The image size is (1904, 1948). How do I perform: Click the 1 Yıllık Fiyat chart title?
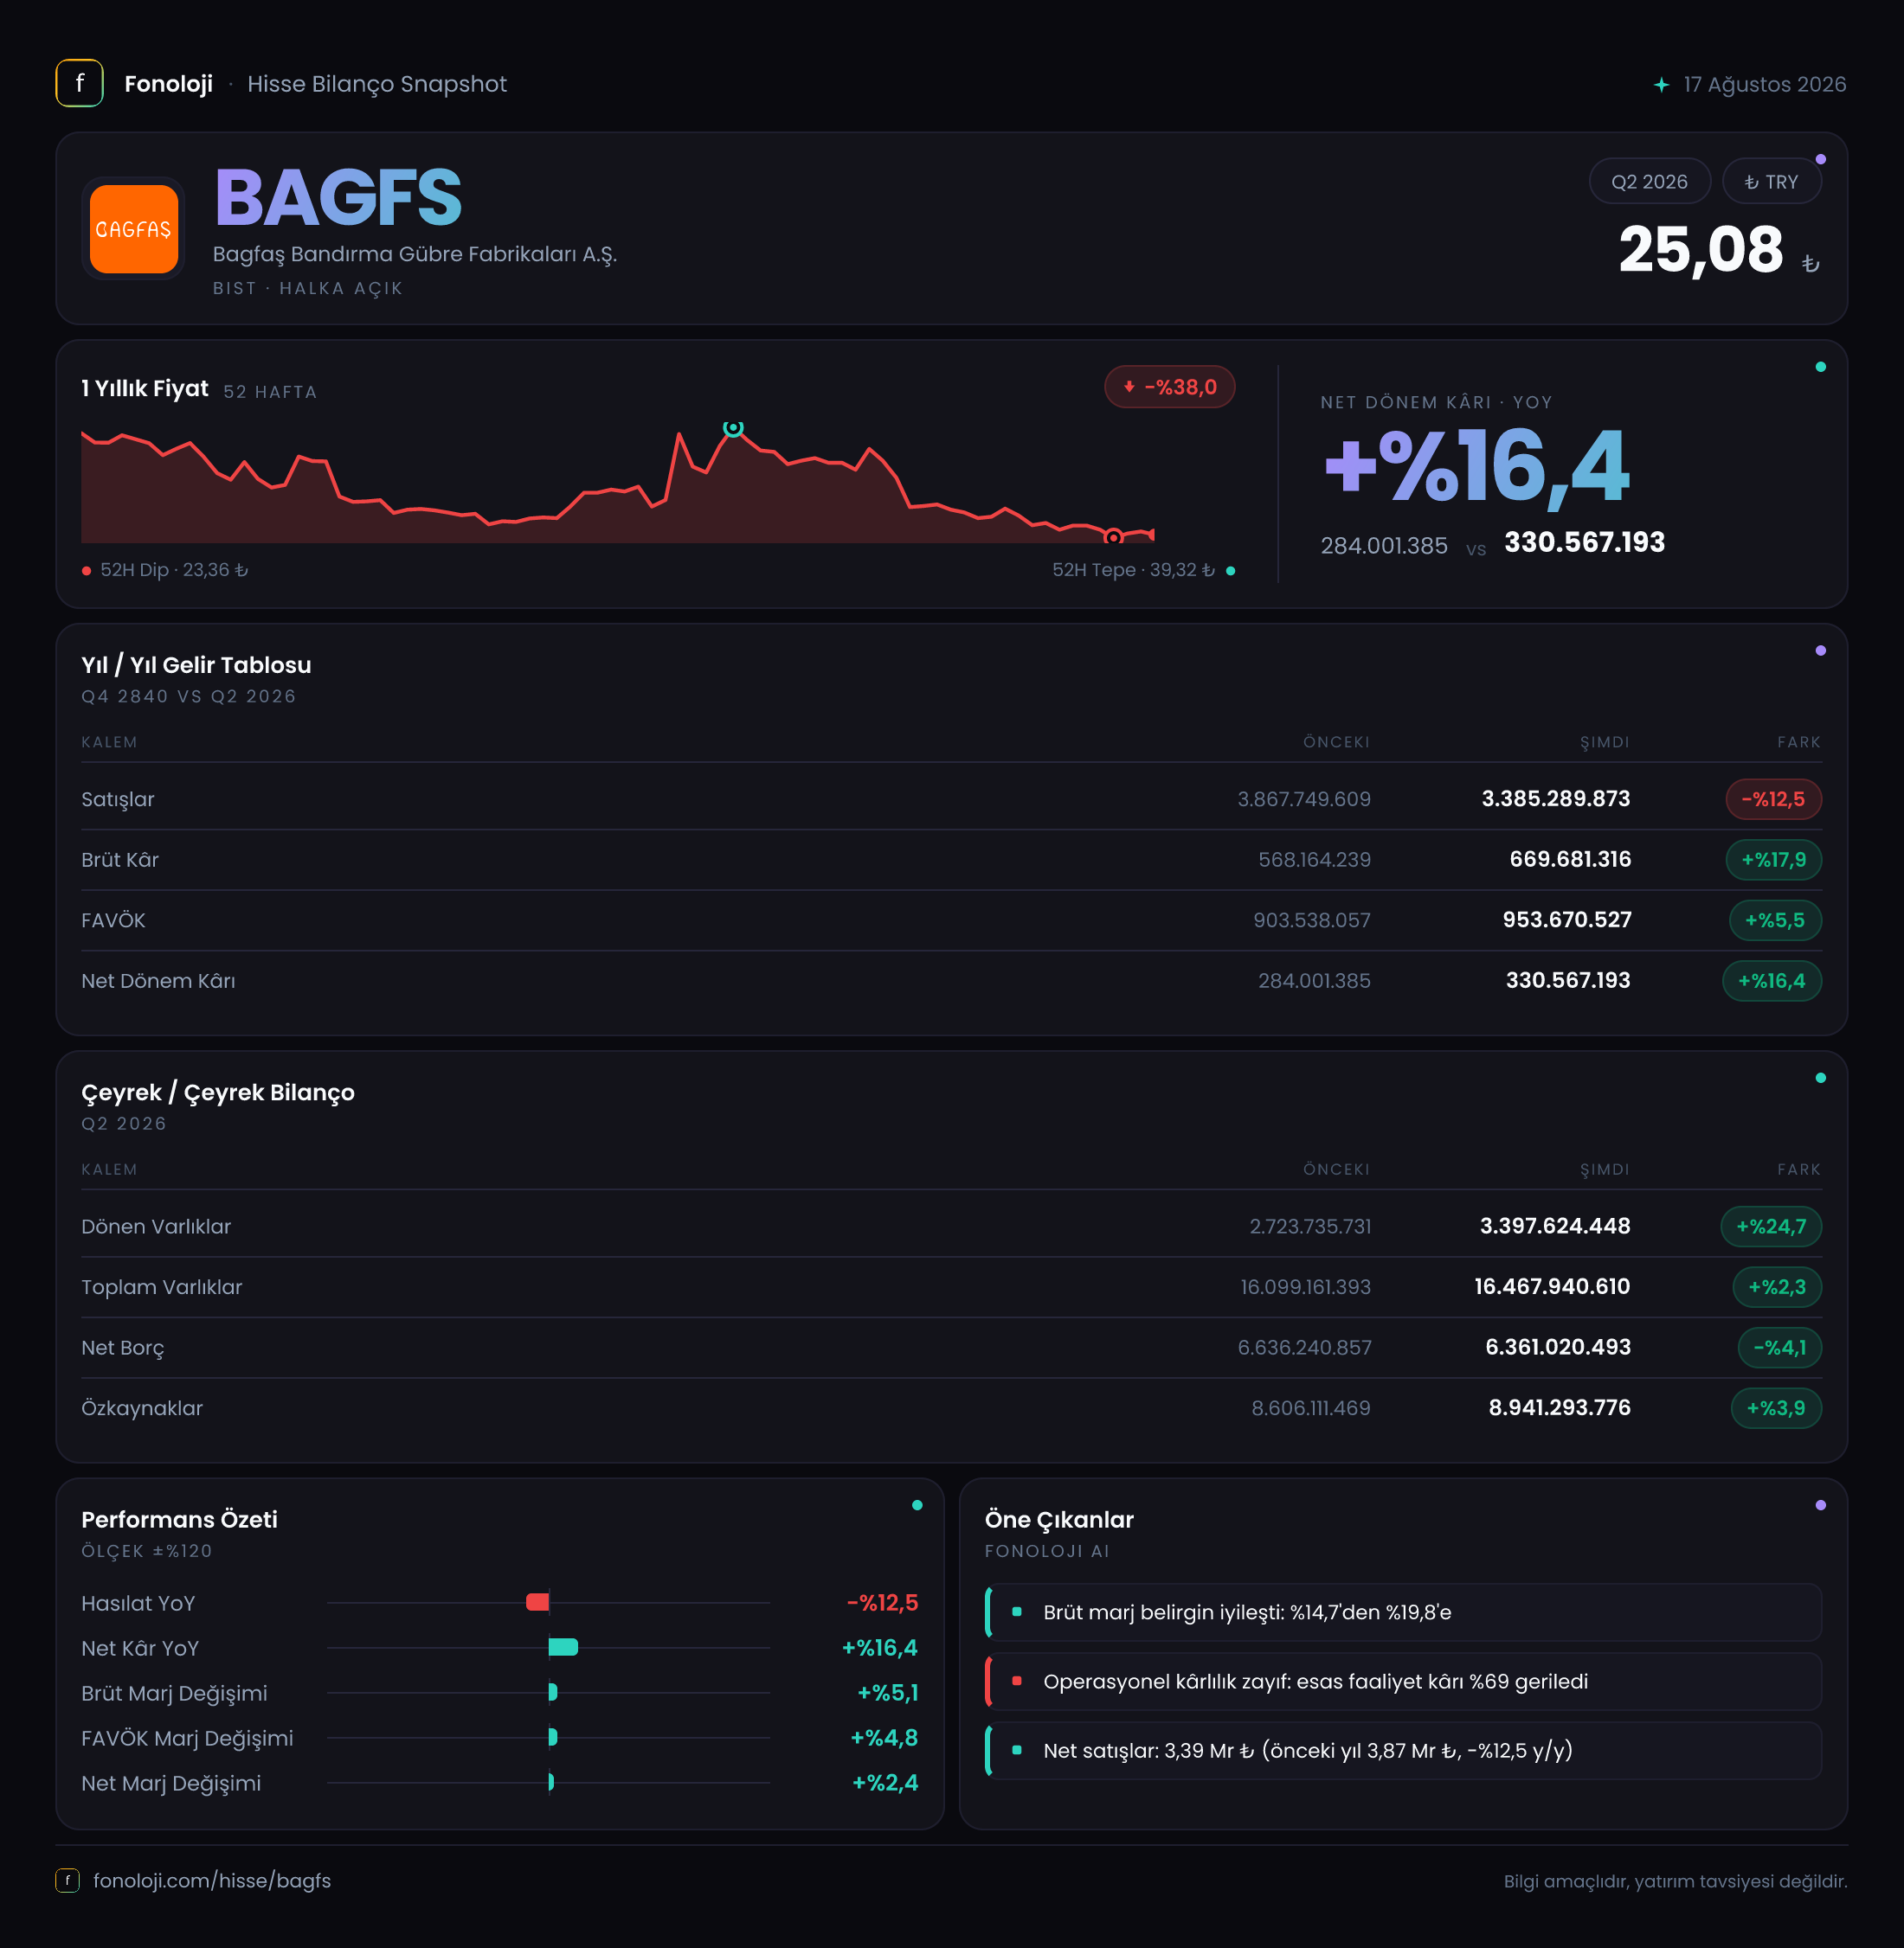pyautogui.click(x=145, y=388)
